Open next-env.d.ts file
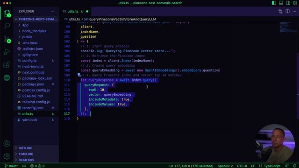Viewport: 299px width, 168px height. click(x=33, y=66)
